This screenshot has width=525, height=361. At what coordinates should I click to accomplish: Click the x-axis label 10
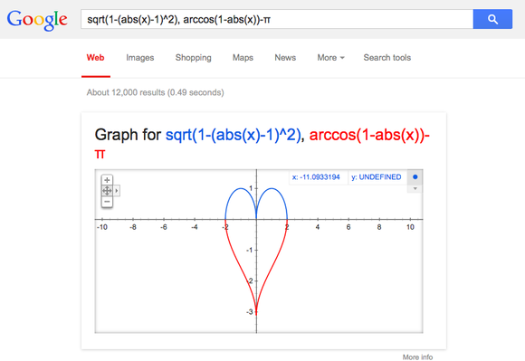[x=410, y=227]
